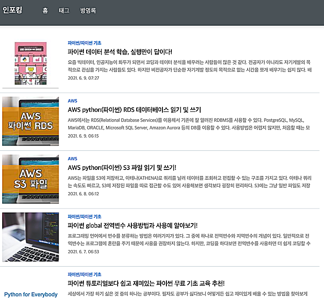Screen dimensions: 324x299
Task: Click excerpt starting 프로그래밍 언어에서 변수를 분류하는
Action: [x=189, y=240]
